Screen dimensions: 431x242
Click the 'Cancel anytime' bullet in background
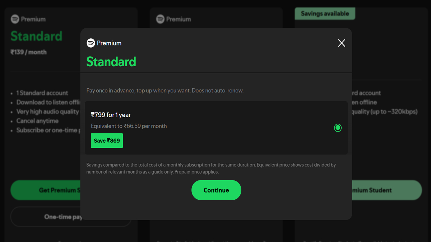pos(37,121)
